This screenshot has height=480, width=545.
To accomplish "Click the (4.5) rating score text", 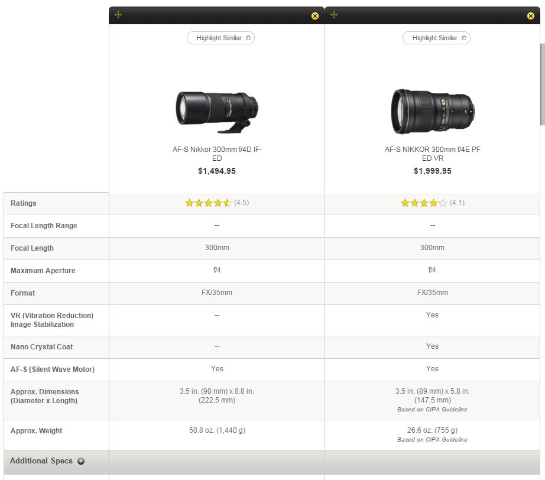I will tap(241, 203).
